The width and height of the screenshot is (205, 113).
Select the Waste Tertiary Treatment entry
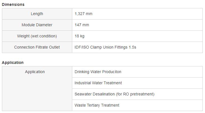97,105
